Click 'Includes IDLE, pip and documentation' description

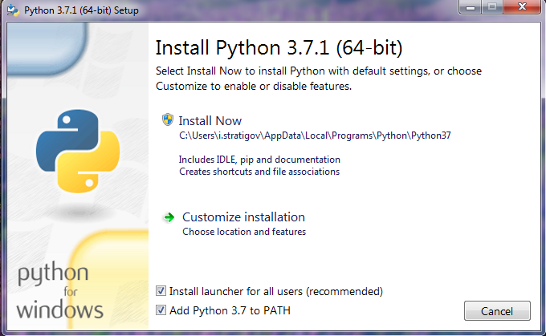[259, 160]
